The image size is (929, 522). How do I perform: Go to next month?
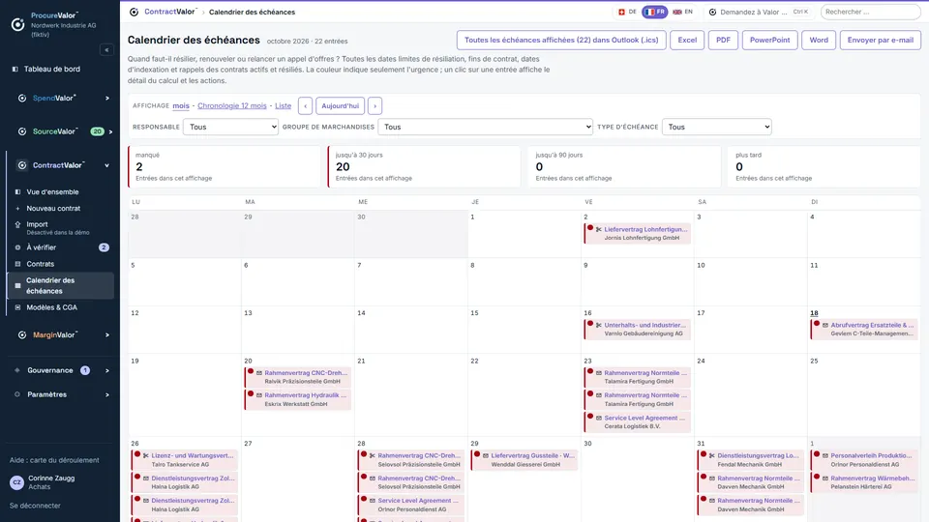coord(375,106)
